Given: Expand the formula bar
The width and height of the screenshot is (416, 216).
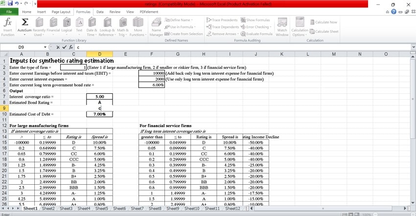Looking at the screenshot, I should pyautogui.click(x=414, y=47).
